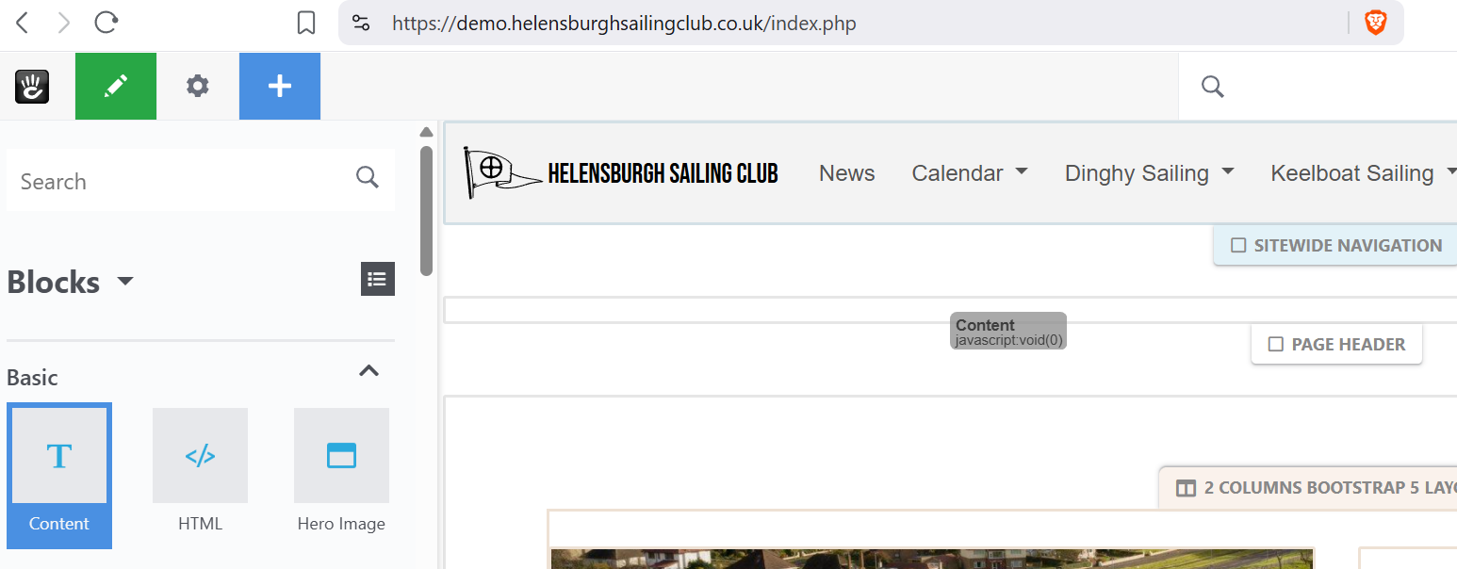Expand the Calendar navigation dropdown
1457x569 pixels.
(x=970, y=173)
